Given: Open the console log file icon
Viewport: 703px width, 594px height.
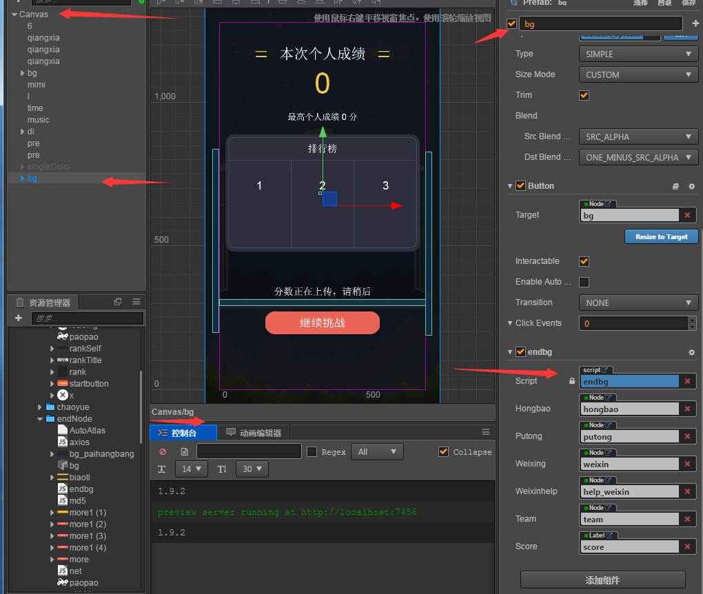Looking at the screenshot, I should (184, 452).
